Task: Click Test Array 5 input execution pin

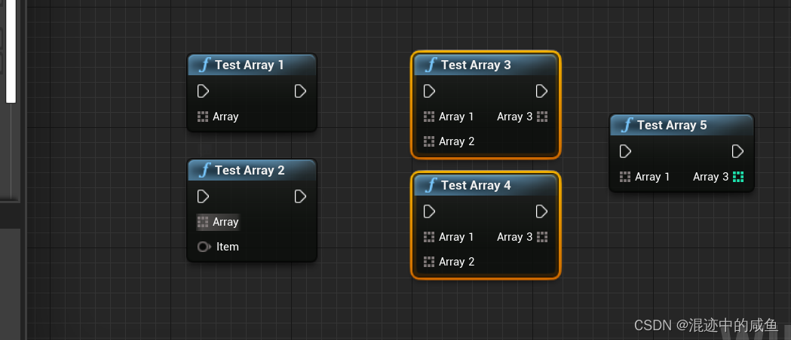Action: tap(626, 151)
